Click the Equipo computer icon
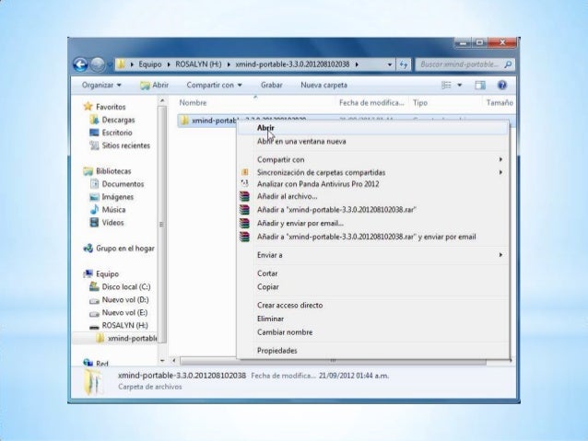This screenshot has height=441, width=588. tap(88, 273)
